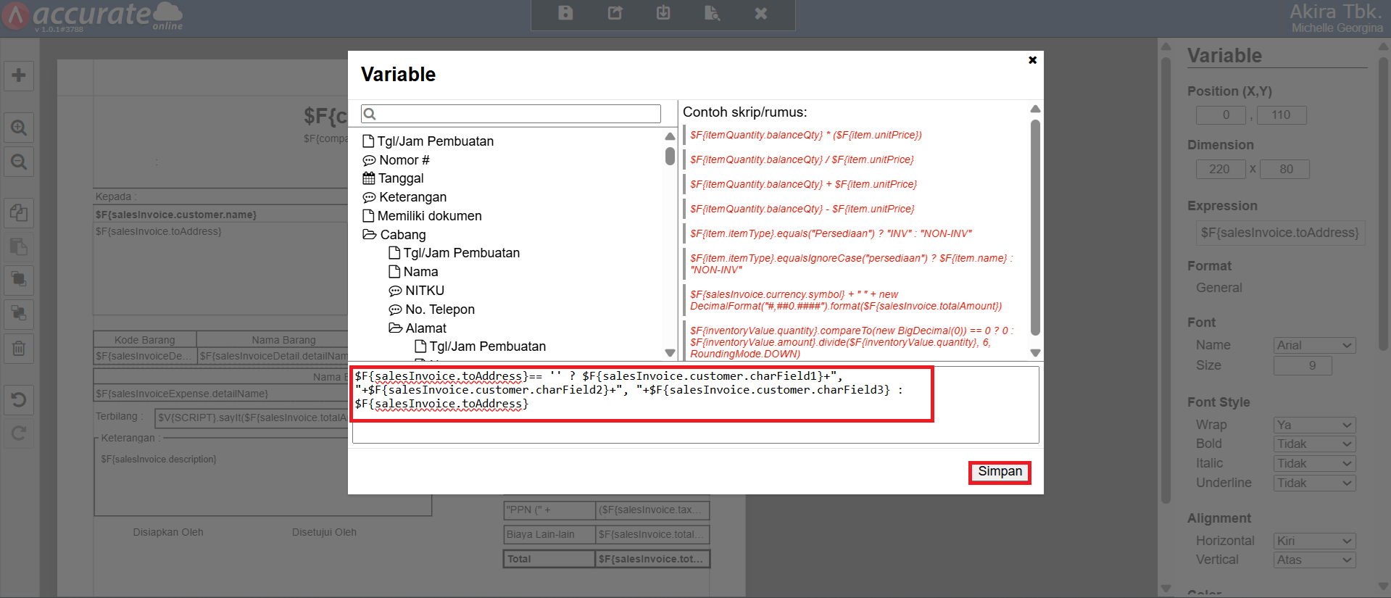Click the first balanceQty multiply example formula
This screenshot has width=1391, height=598.
(805, 135)
